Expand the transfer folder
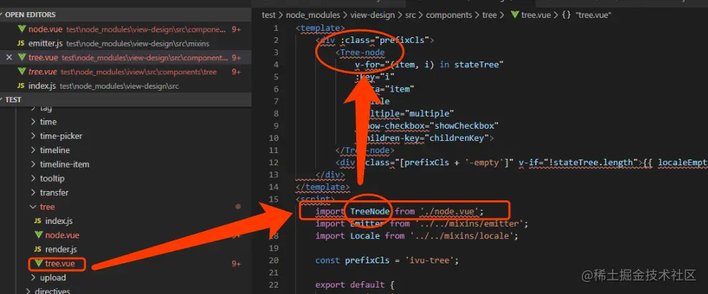 34,192
